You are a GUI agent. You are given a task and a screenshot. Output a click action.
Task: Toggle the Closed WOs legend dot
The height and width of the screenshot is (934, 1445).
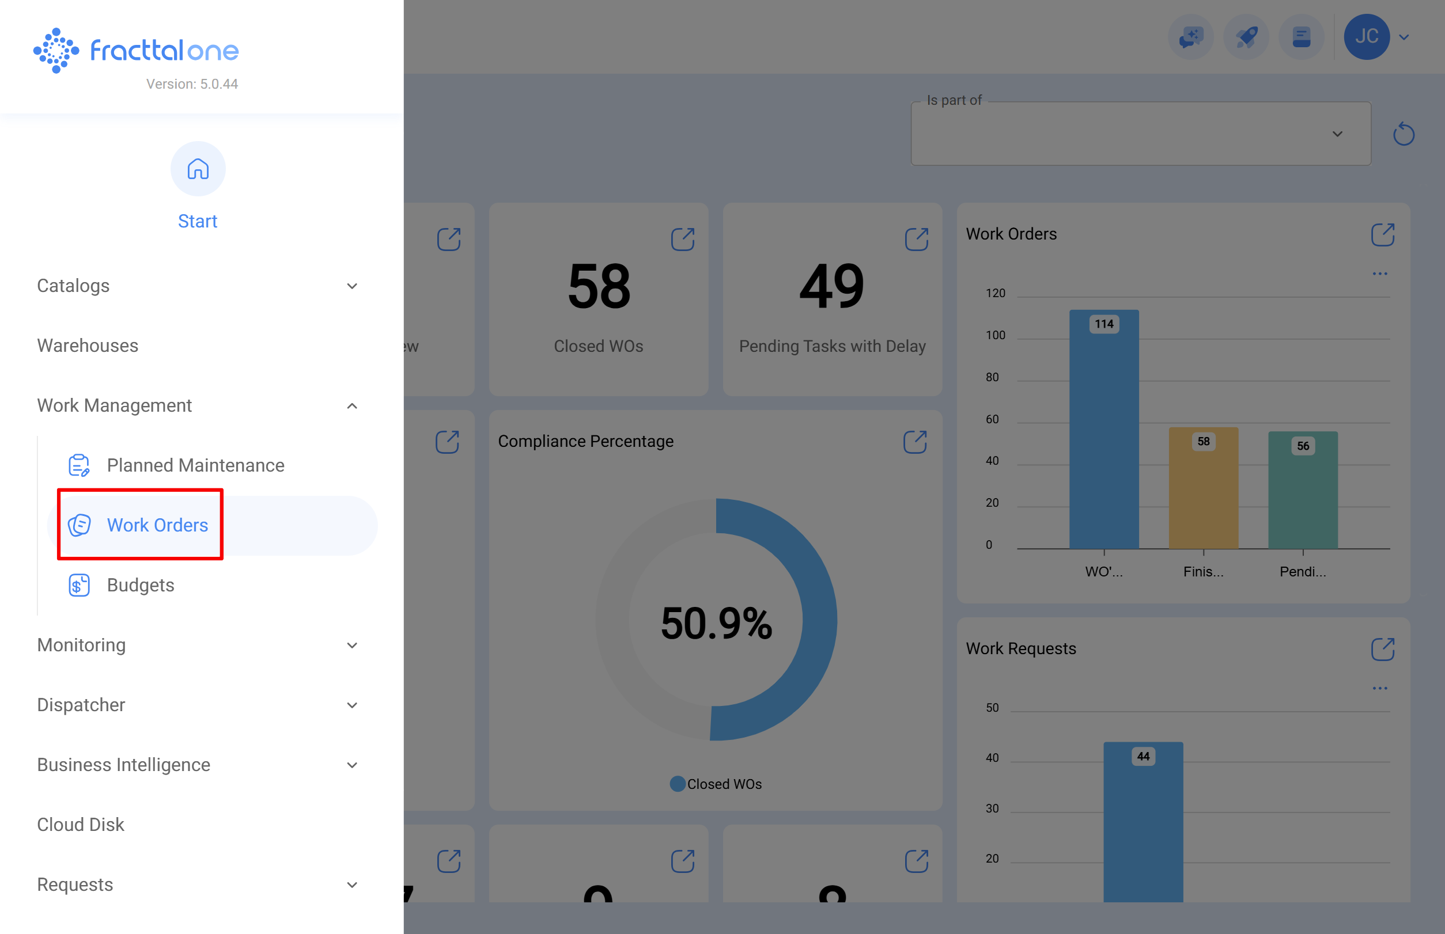678,784
